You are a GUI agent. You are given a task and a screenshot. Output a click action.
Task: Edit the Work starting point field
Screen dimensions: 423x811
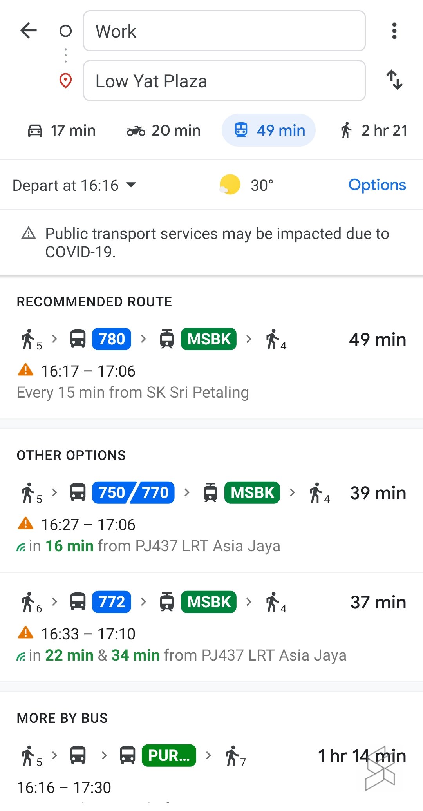click(x=224, y=31)
